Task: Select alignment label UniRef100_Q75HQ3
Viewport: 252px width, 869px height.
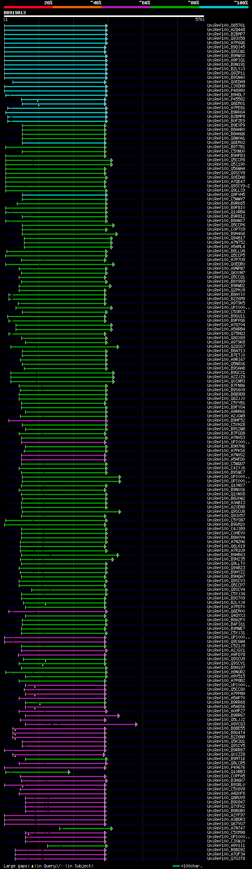Action: click(226, 333)
